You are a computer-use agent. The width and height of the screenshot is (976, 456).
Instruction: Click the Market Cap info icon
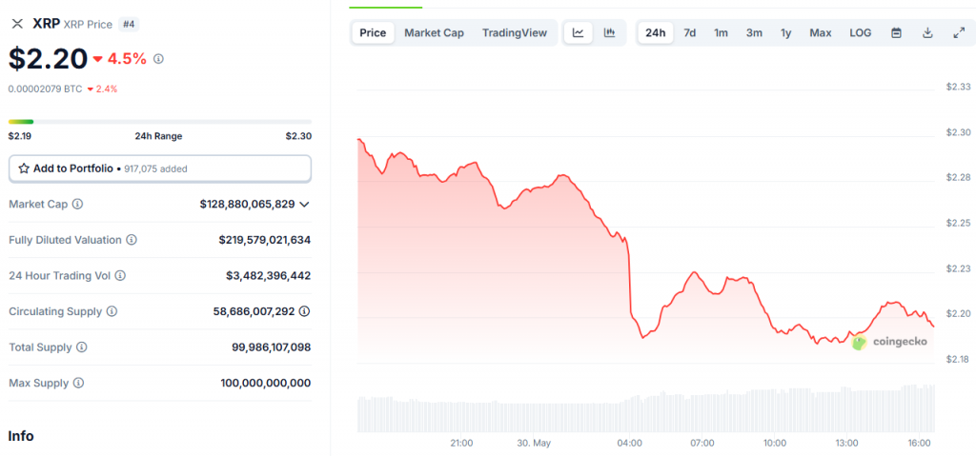click(77, 204)
